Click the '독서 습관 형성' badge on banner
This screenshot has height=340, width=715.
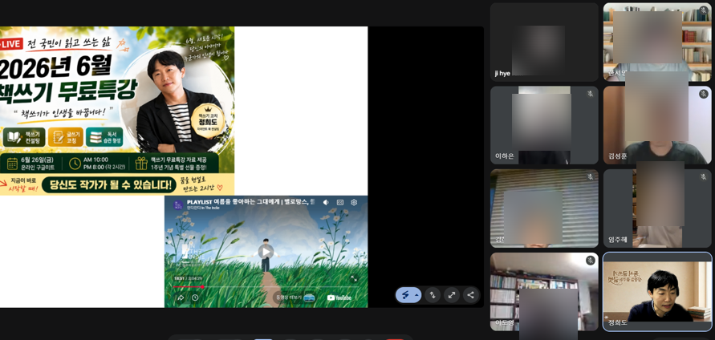(x=104, y=137)
